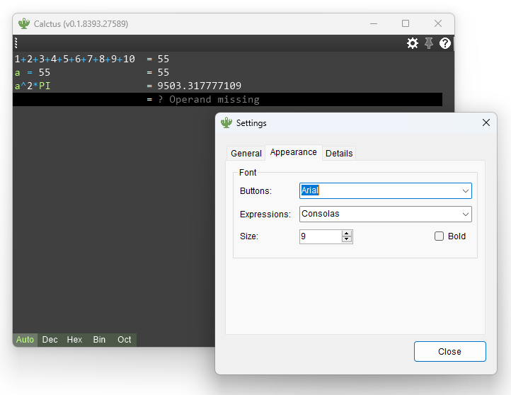Toggle the pin always-on-top icon
The width and height of the screenshot is (511, 395).
click(429, 43)
